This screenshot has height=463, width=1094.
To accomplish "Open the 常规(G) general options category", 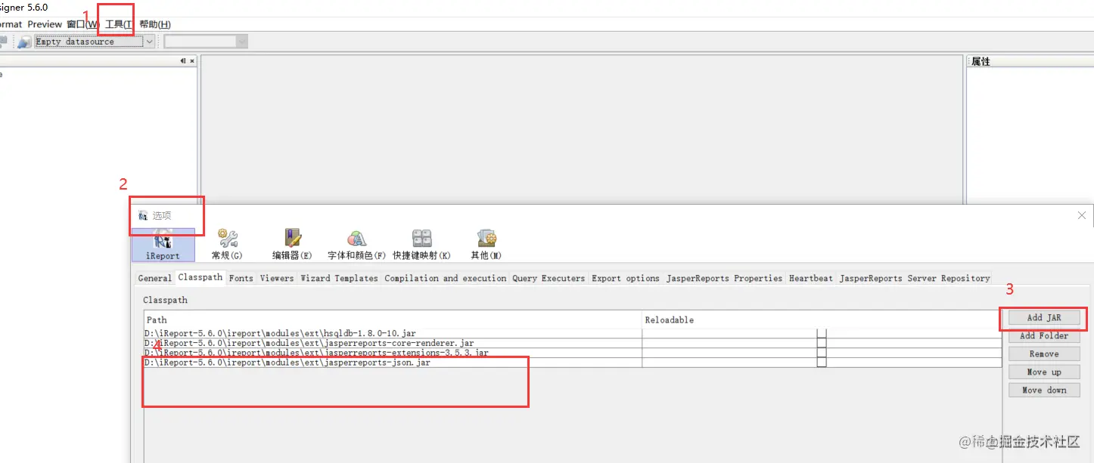I will tap(227, 245).
